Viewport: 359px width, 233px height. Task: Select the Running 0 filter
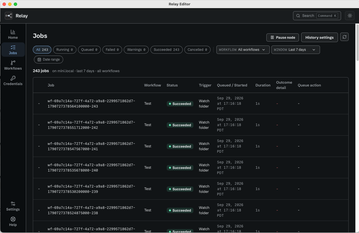coord(65,50)
